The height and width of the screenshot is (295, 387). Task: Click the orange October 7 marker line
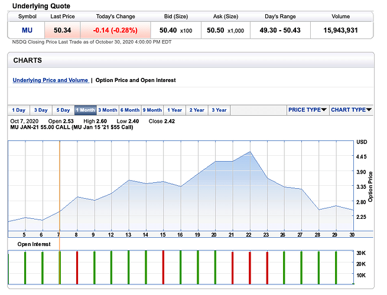[60, 189]
